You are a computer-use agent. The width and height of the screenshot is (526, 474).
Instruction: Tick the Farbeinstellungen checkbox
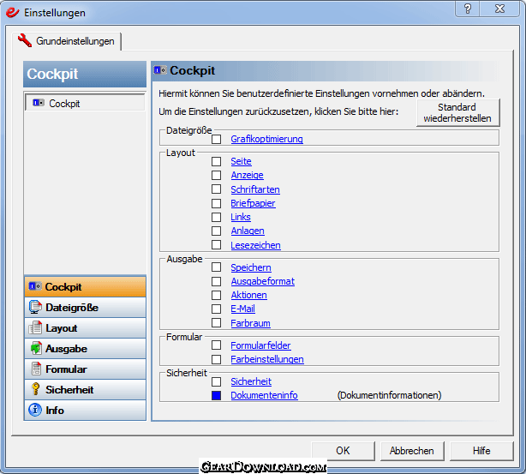pyautogui.click(x=217, y=359)
